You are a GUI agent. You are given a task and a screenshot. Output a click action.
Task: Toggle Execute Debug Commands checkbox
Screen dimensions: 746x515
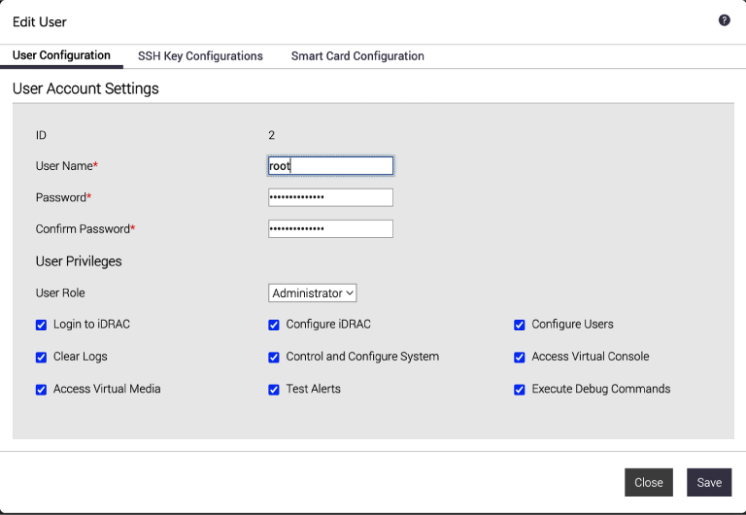tap(520, 390)
